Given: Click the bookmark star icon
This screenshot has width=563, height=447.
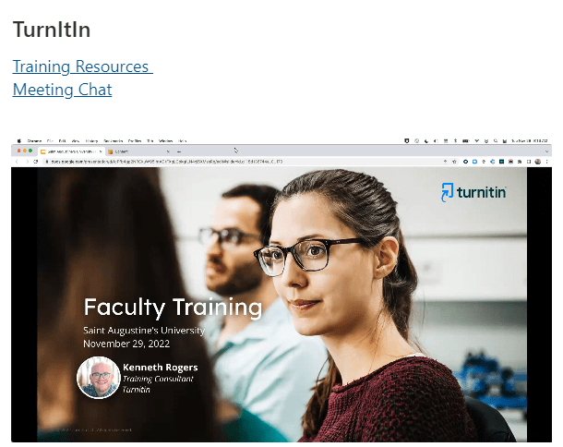Looking at the screenshot, I should pyautogui.click(x=455, y=162).
